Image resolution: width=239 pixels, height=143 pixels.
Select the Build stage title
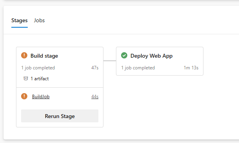pyautogui.click(x=44, y=56)
